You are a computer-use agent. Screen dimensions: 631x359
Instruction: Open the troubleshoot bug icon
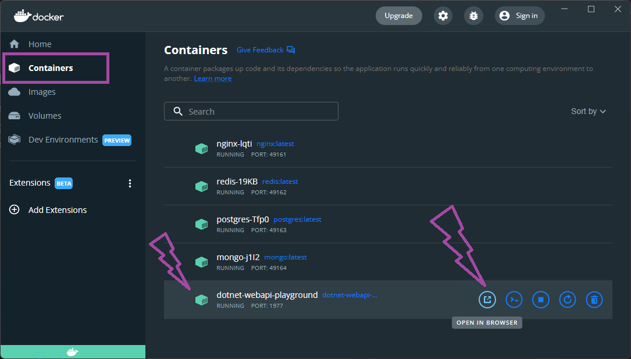[x=473, y=16]
